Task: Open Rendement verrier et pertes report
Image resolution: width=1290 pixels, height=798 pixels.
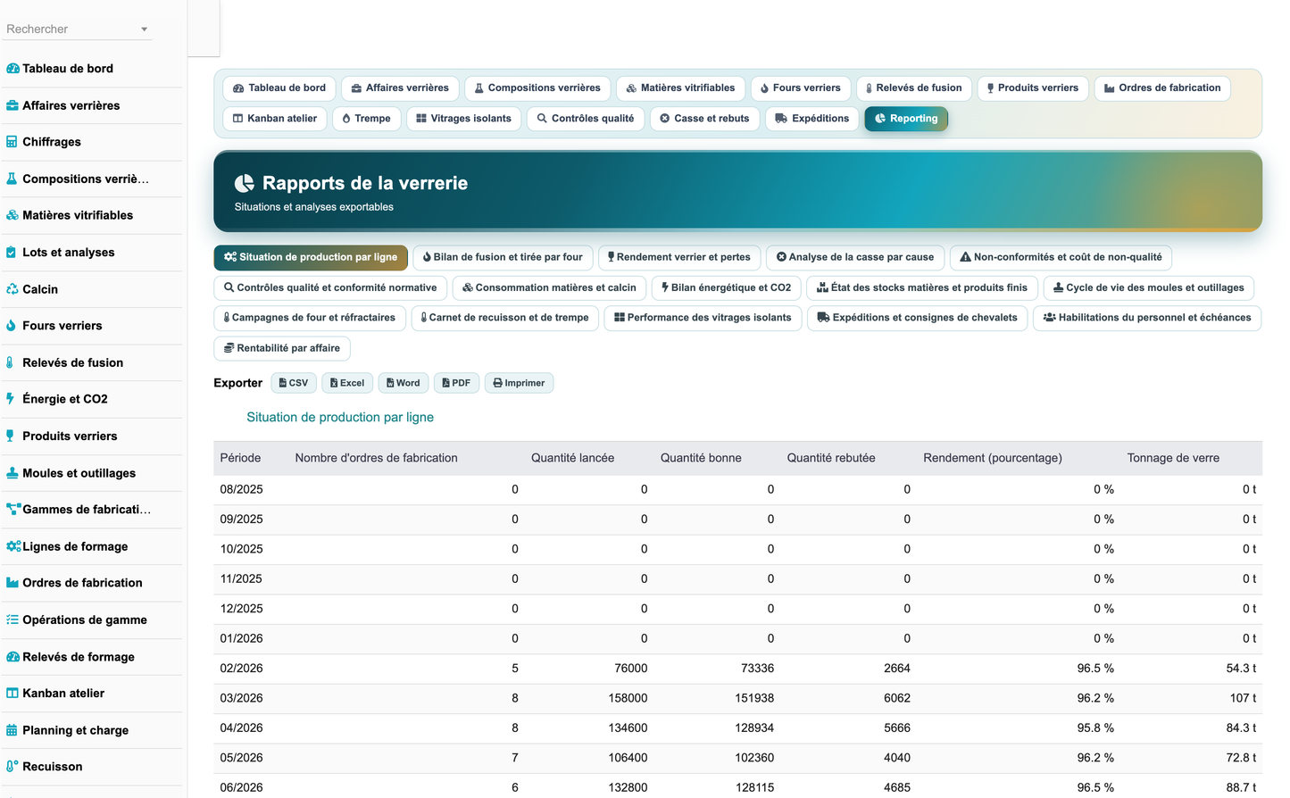Action: (679, 258)
